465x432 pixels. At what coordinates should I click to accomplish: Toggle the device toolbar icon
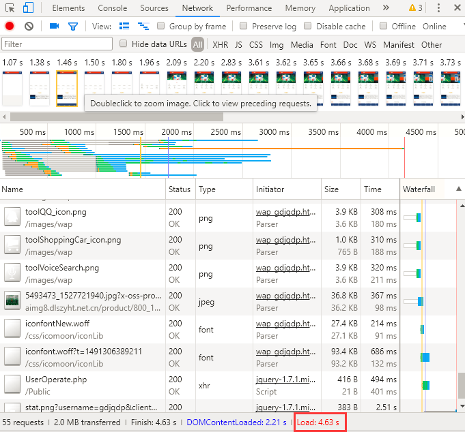coord(28,8)
